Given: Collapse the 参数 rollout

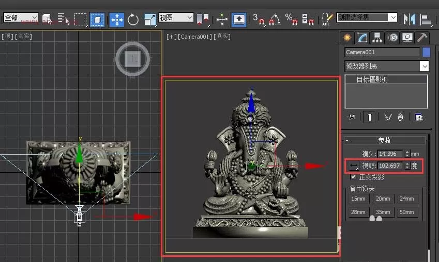Looking at the screenshot, I should coord(385,140).
